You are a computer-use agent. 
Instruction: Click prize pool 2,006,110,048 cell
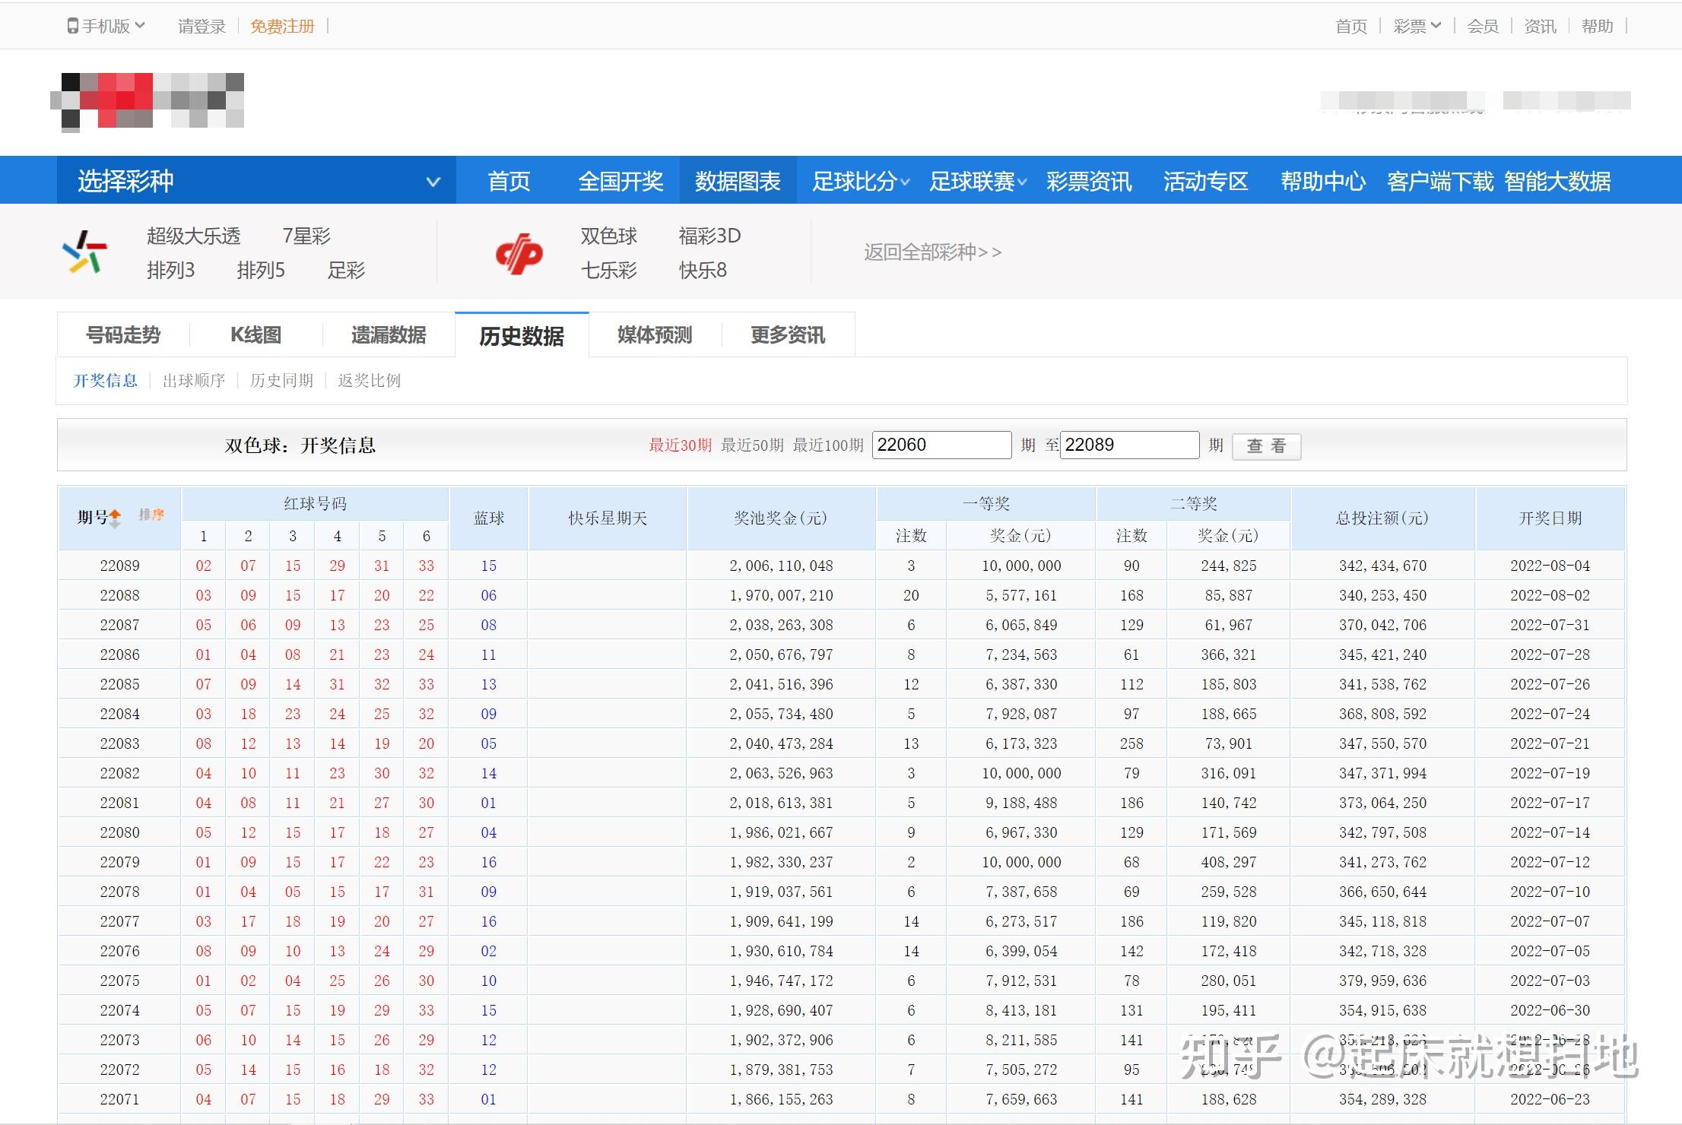coord(781,566)
